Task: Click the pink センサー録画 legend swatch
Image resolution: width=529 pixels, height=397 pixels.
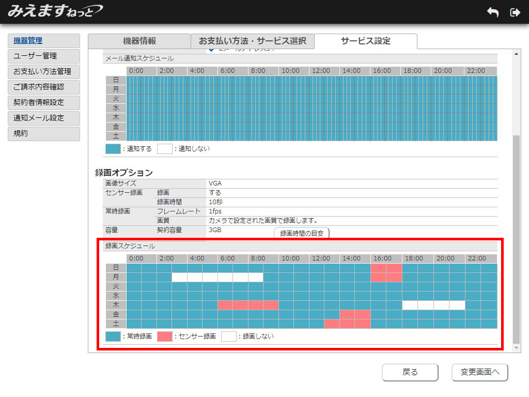Action: point(164,337)
